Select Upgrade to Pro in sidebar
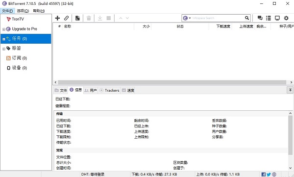 click(x=24, y=29)
